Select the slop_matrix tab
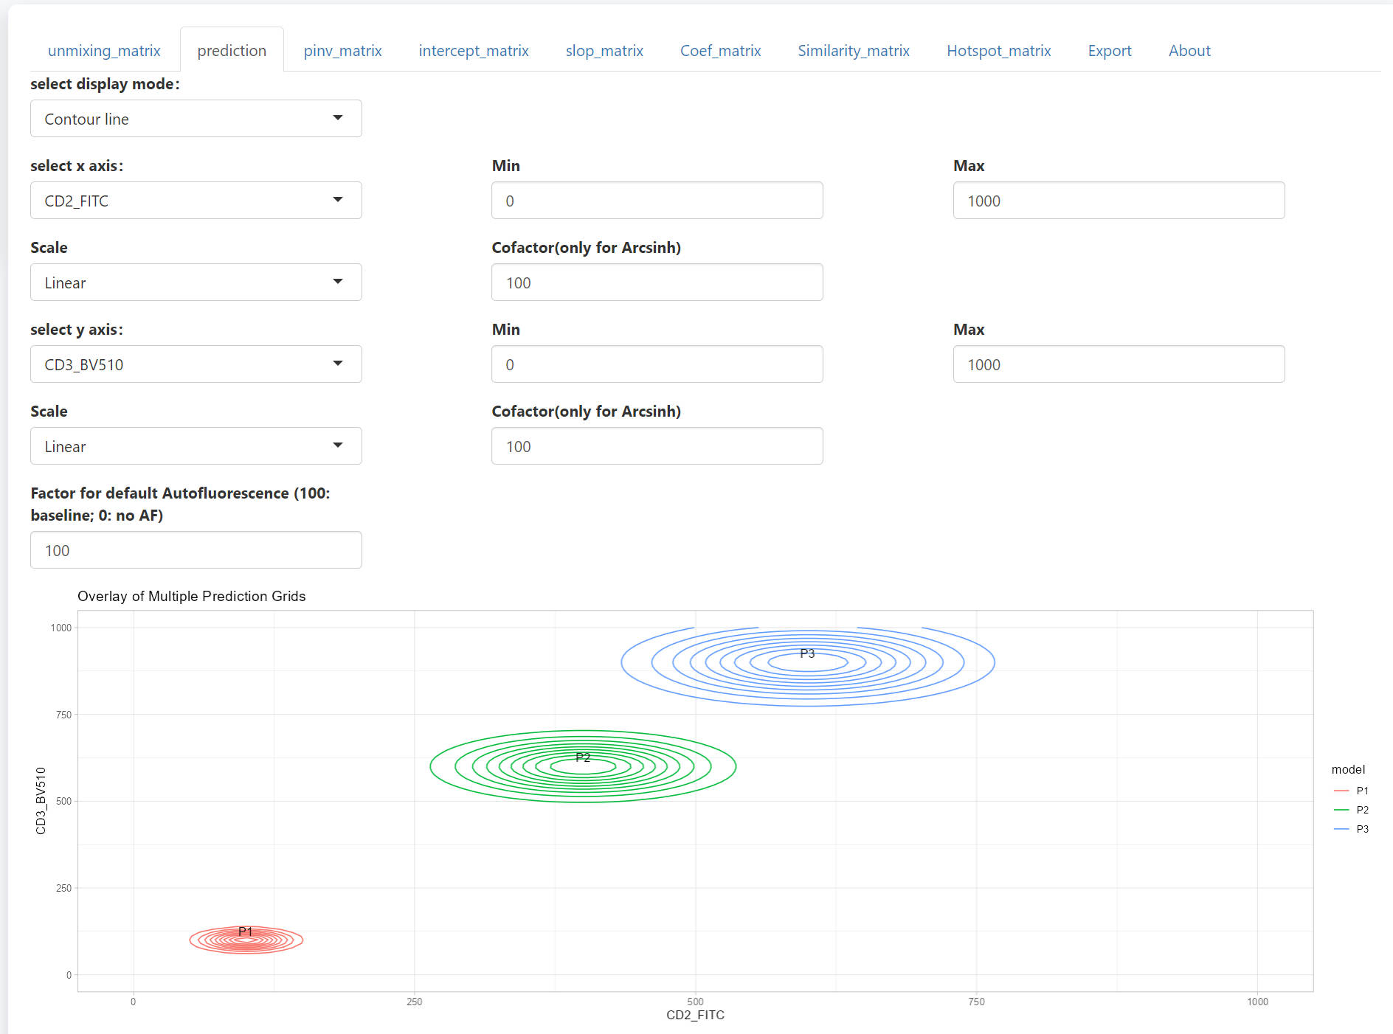Image resolution: width=1393 pixels, height=1034 pixels. [x=604, y=51]
